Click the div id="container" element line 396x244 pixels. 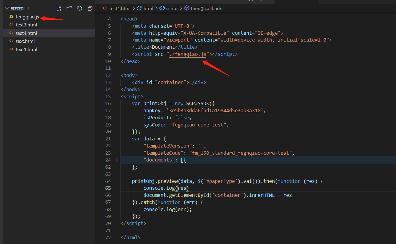(169, 83)
